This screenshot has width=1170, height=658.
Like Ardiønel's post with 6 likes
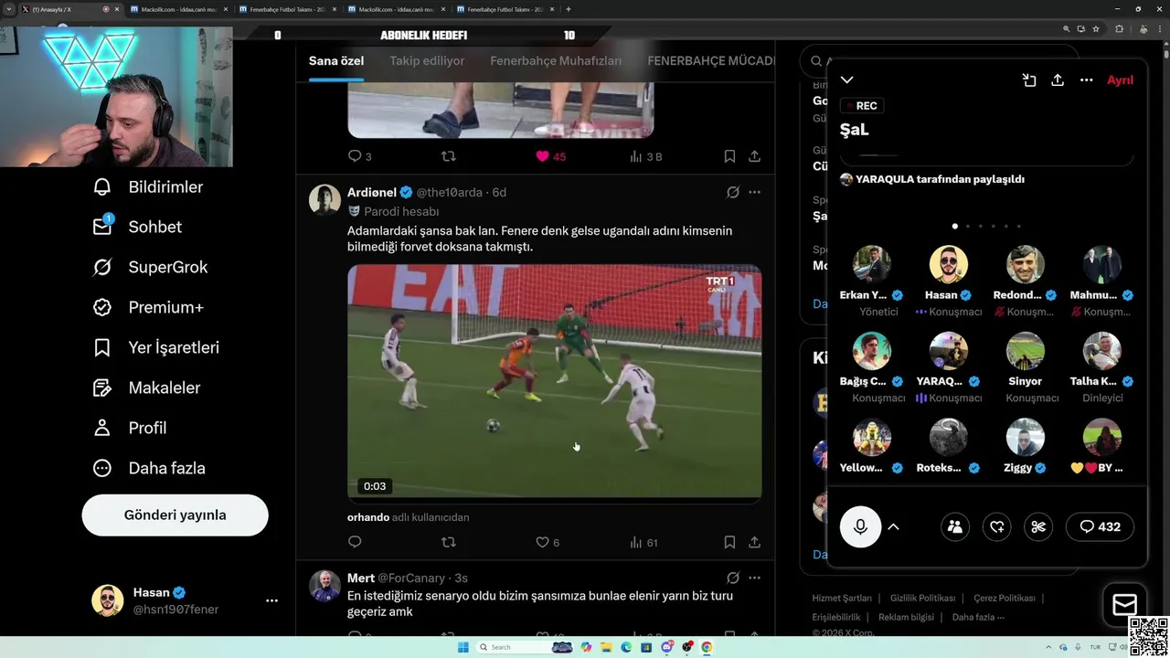pyautogui.click(x=547, y=542)
